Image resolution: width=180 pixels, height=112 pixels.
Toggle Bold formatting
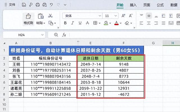tap(65, 23)
